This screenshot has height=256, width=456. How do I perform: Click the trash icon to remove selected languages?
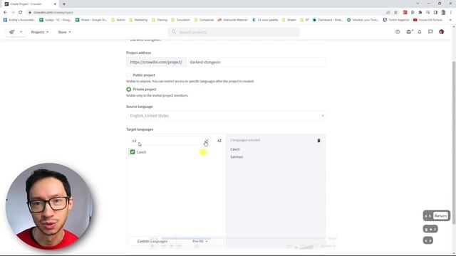click(x=318, y=141)
